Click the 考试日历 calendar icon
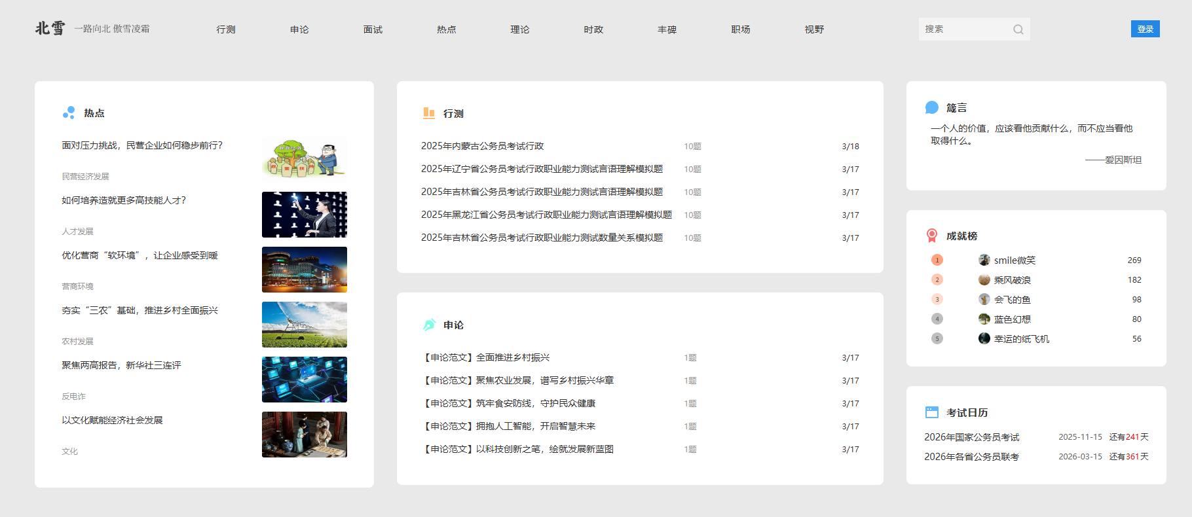The image size is (1192, 517). coord(931,412)
